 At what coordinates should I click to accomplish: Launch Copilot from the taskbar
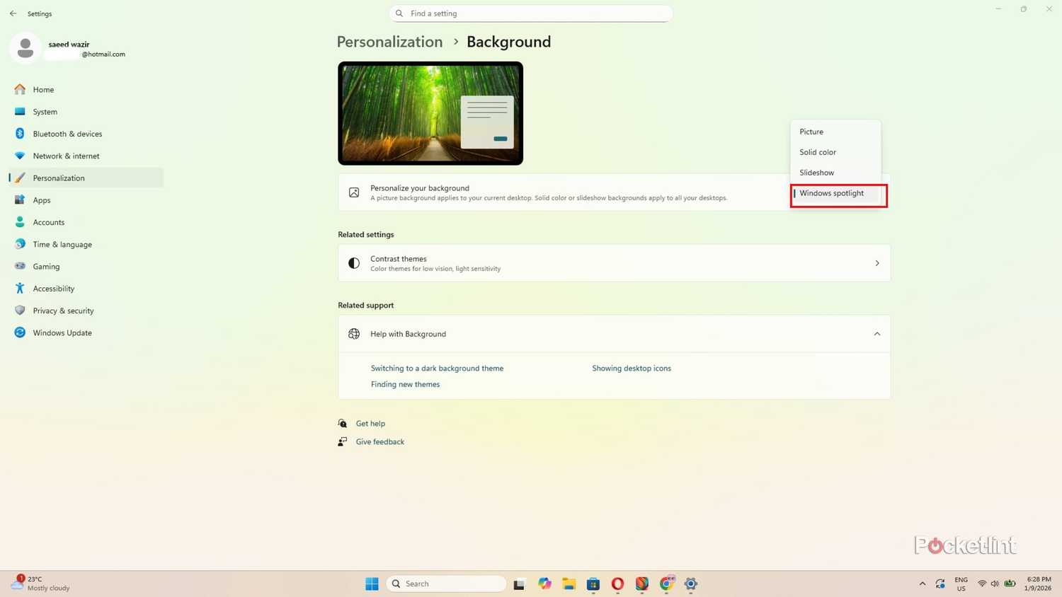point(544,584)
